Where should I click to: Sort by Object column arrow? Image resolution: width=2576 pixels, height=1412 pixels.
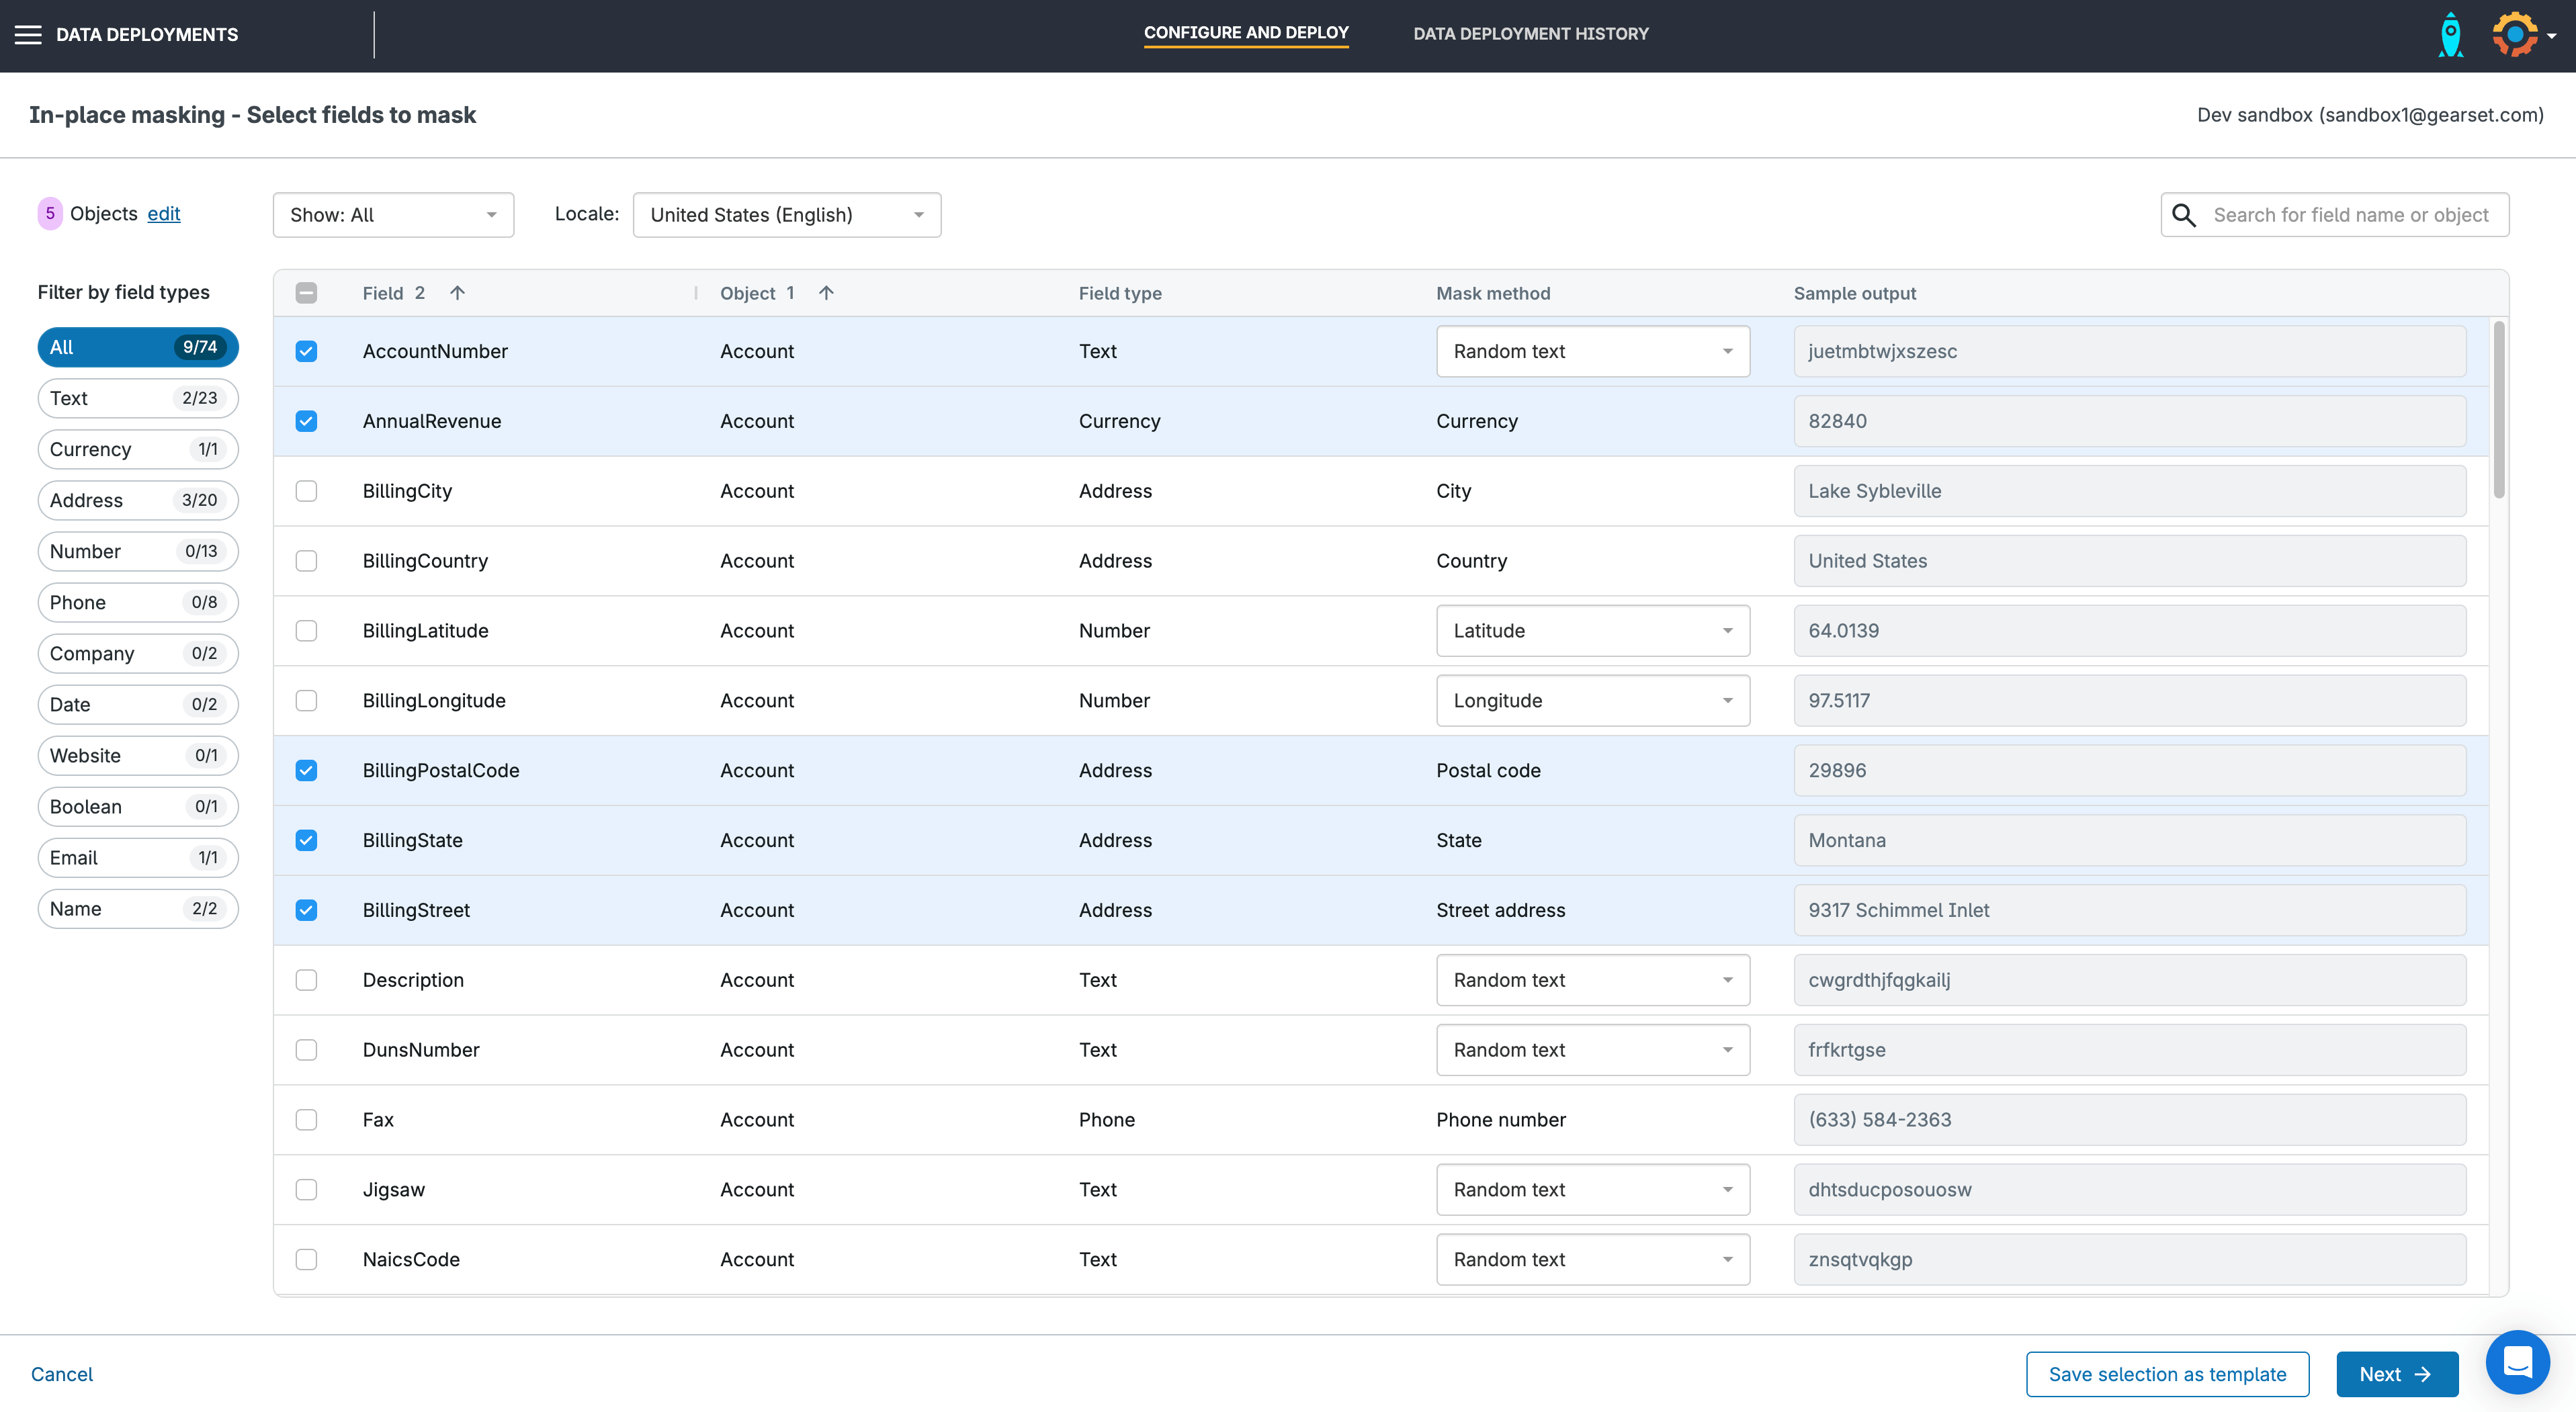[826, 293]
